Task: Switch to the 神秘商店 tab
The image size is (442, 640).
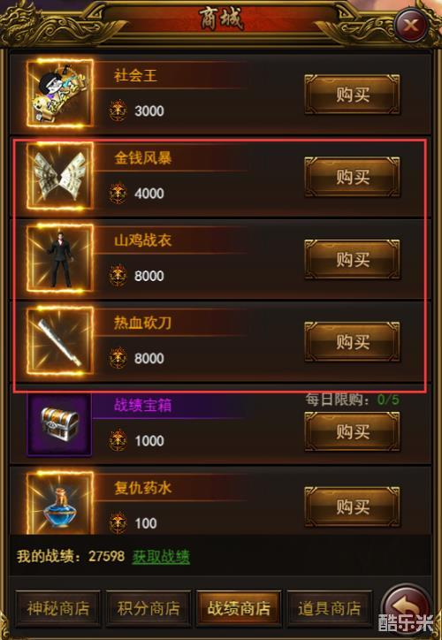Action: (x=58, y=608)
